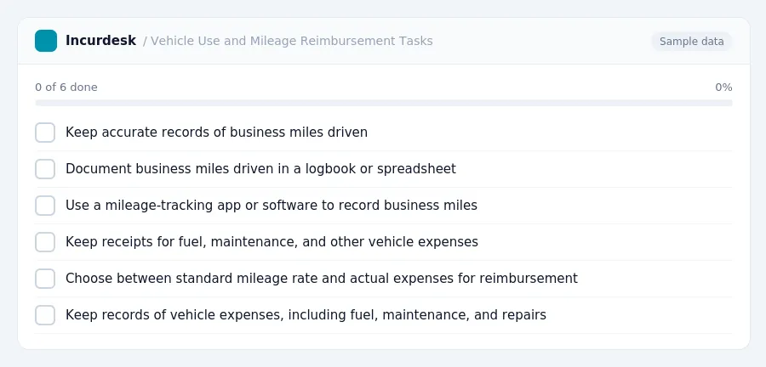Select text 'Keep accurate records of business miles driven'
The height and width of the screenshot is (367, 766).
(216, 132)
